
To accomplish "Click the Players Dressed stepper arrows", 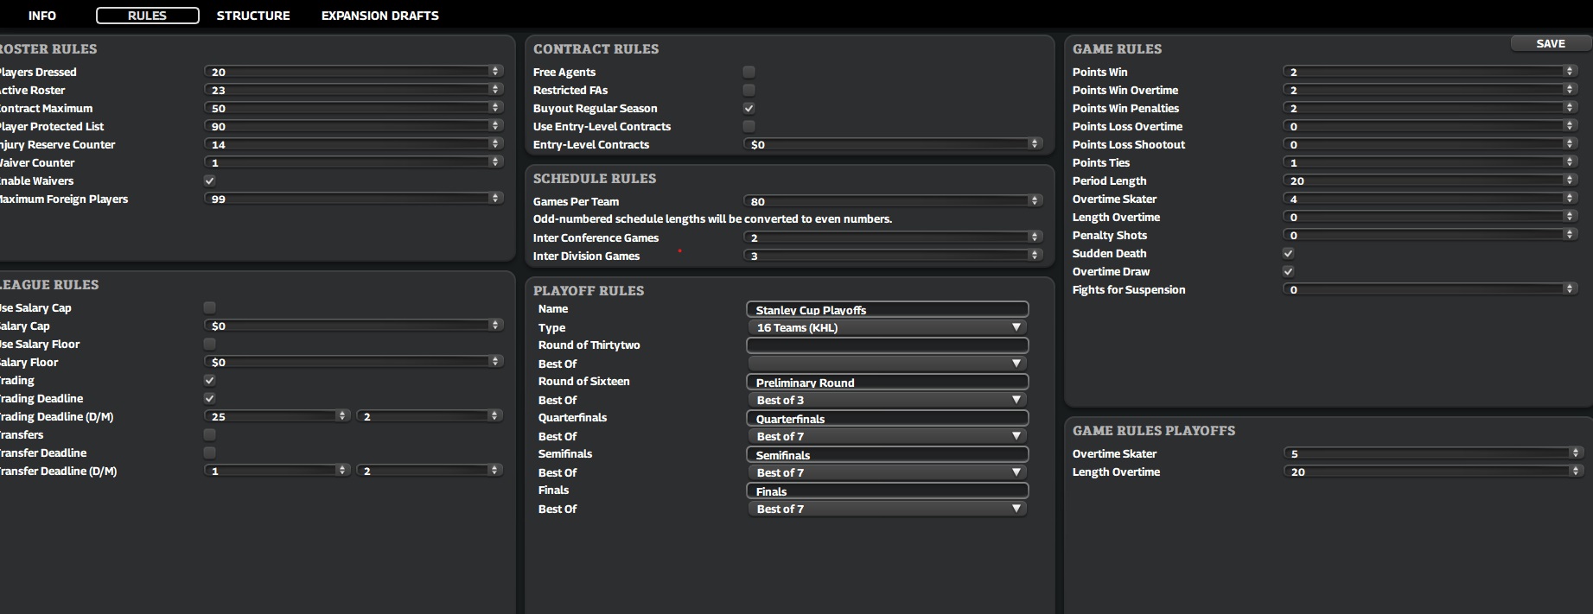I will pos(495,72).
